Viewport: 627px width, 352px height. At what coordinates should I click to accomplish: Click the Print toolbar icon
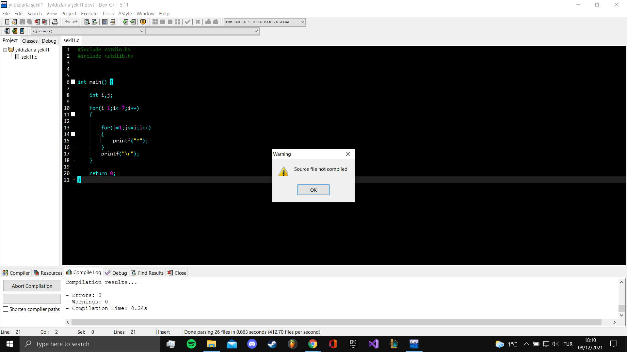(55, 22)
